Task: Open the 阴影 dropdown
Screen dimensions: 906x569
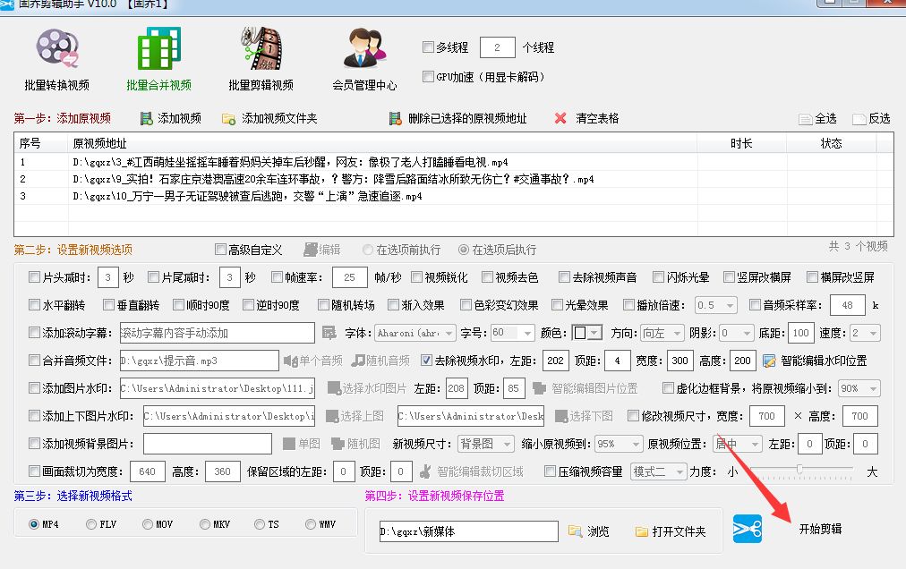Action: [x=737, y=333]
